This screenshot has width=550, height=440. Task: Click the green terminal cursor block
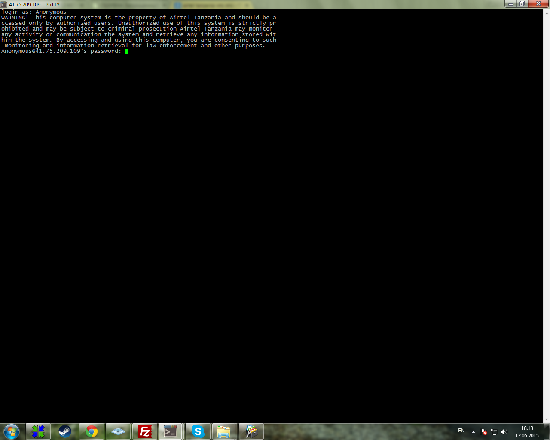[x=127, y=51]
